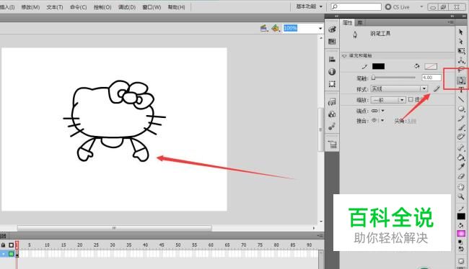
Task: Select the Deco tool
Action: pyautogui.click(x=461, y=137)
